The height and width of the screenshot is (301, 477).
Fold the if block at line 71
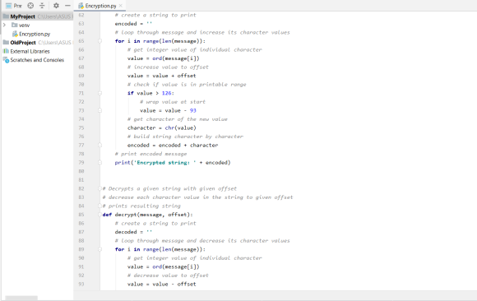pos(100,93)
